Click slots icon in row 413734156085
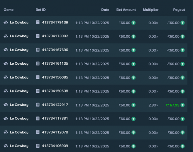 pyautogui.click(x=6, y=77)
